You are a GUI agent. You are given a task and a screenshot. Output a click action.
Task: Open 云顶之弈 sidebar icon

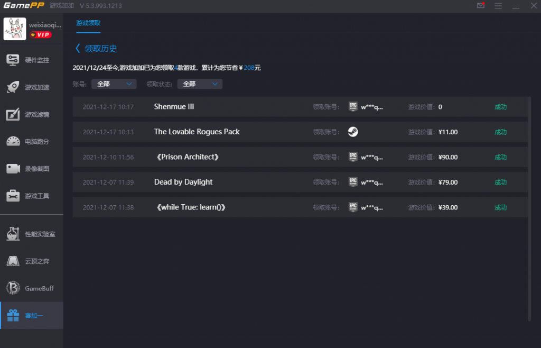(13, 261)
